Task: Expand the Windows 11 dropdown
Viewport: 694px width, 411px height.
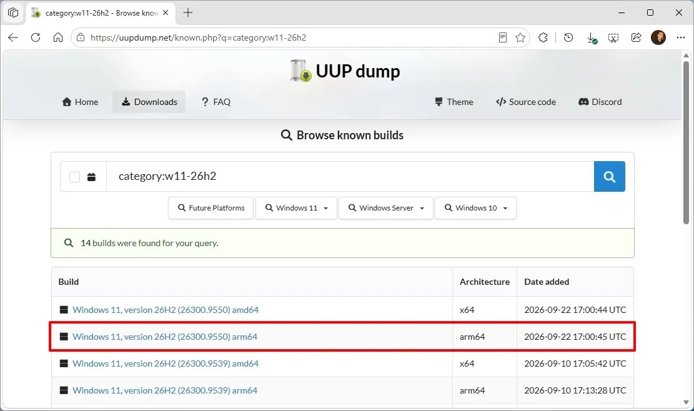Action: point(297,208)
